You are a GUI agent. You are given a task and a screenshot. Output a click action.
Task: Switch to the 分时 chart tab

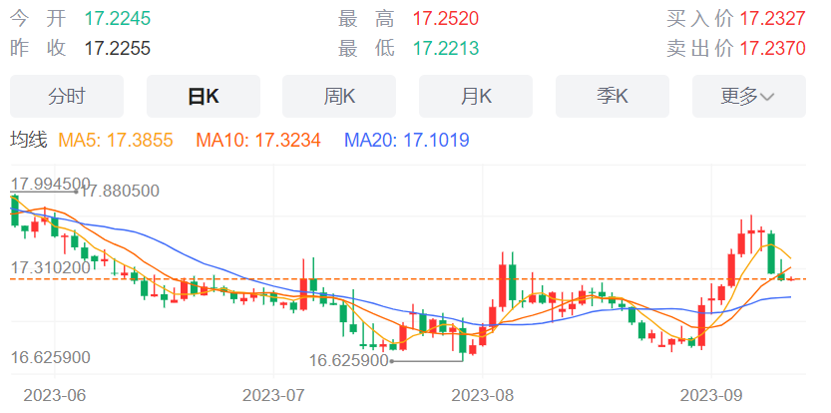[x=67, y=96]
